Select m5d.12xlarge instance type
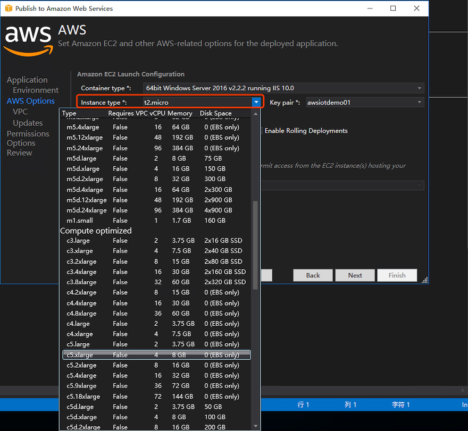This screenshot has height=431, width=468. 157,200
